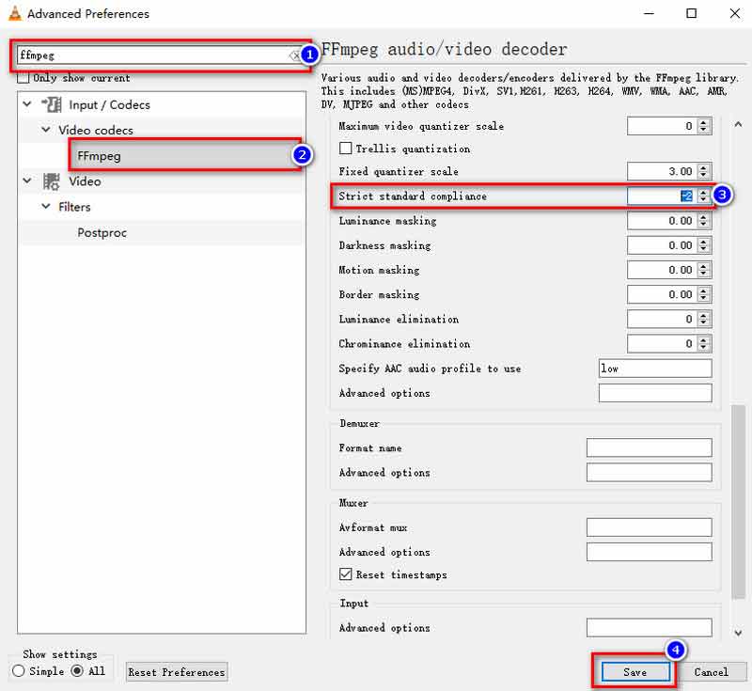
Task: Select Filters tree item
Action: (x=74, y=207)
